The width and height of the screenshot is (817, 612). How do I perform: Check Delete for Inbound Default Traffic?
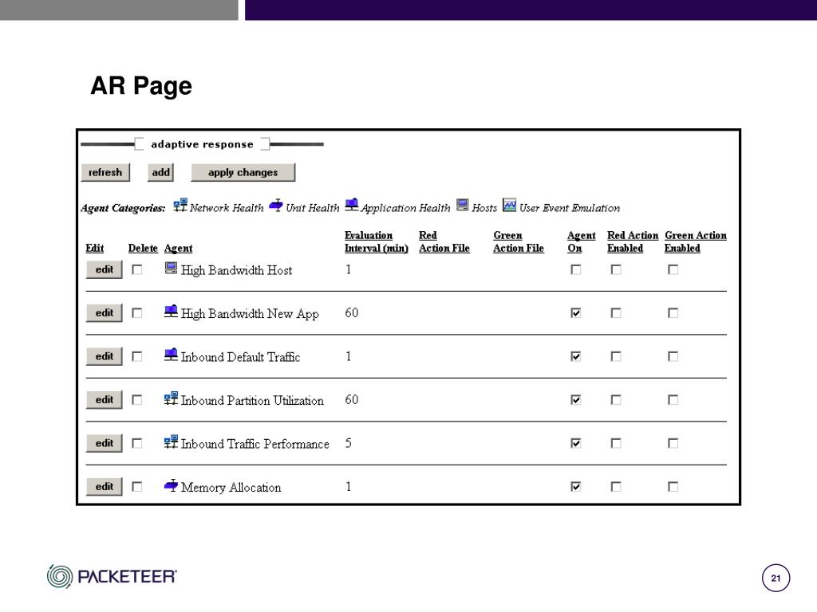[x=137, y=356]
